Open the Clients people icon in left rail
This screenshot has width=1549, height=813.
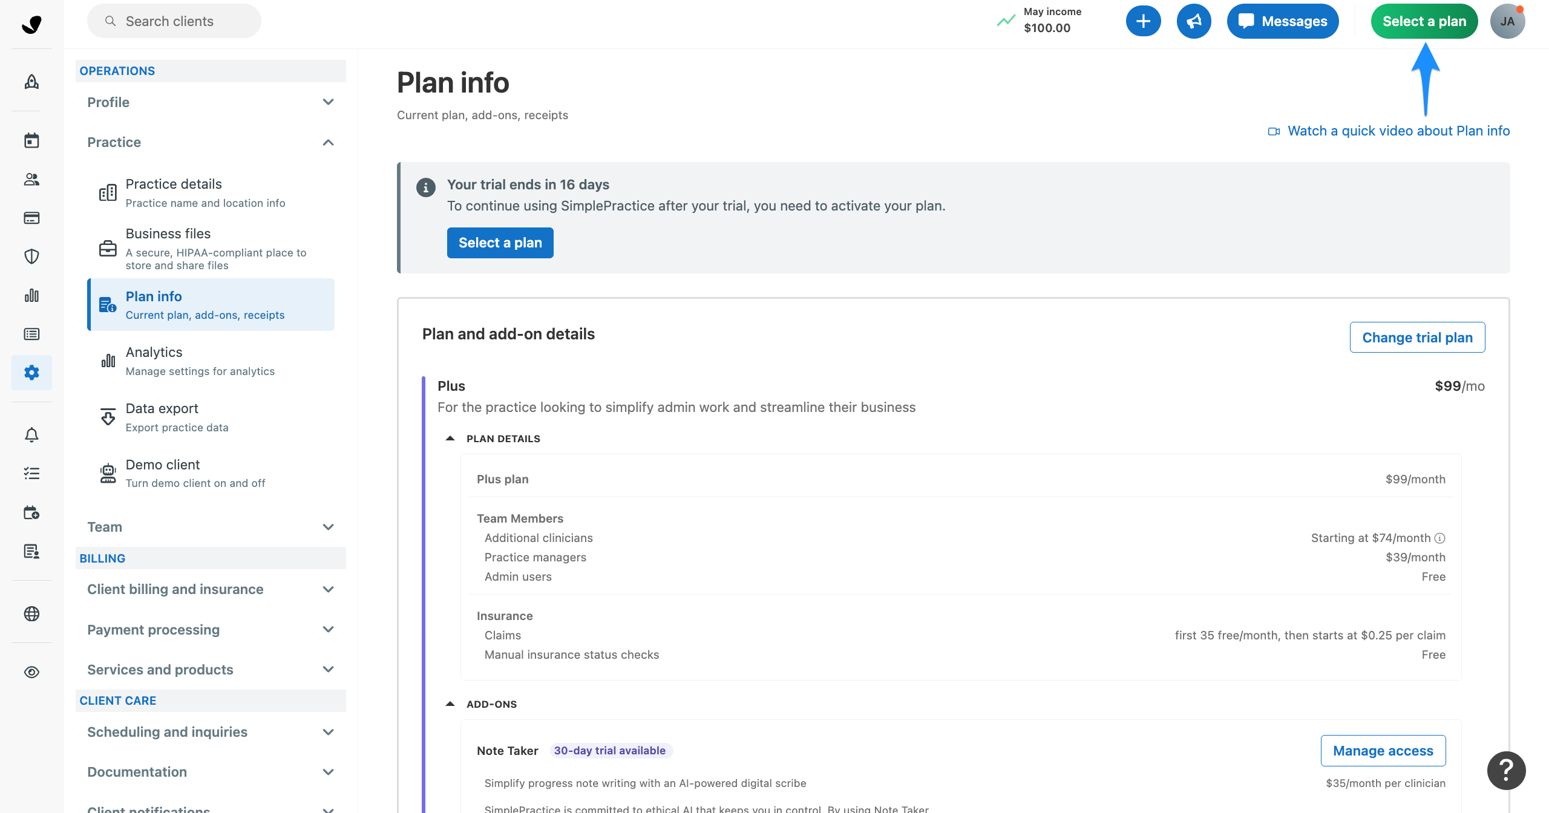(31, 179)
